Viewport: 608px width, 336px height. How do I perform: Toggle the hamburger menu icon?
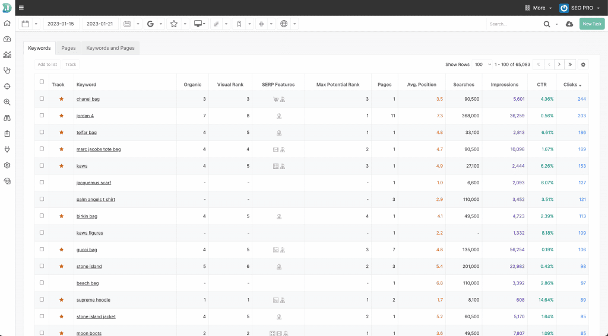21,8
